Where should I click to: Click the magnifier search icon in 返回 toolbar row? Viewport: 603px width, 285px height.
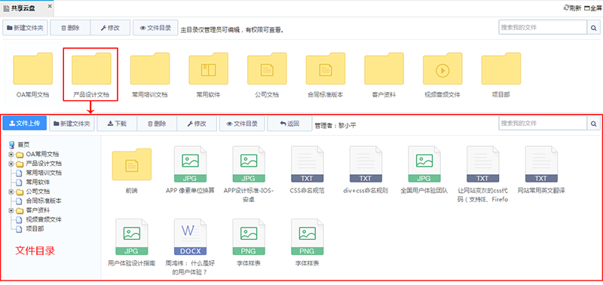coord(593,124)
